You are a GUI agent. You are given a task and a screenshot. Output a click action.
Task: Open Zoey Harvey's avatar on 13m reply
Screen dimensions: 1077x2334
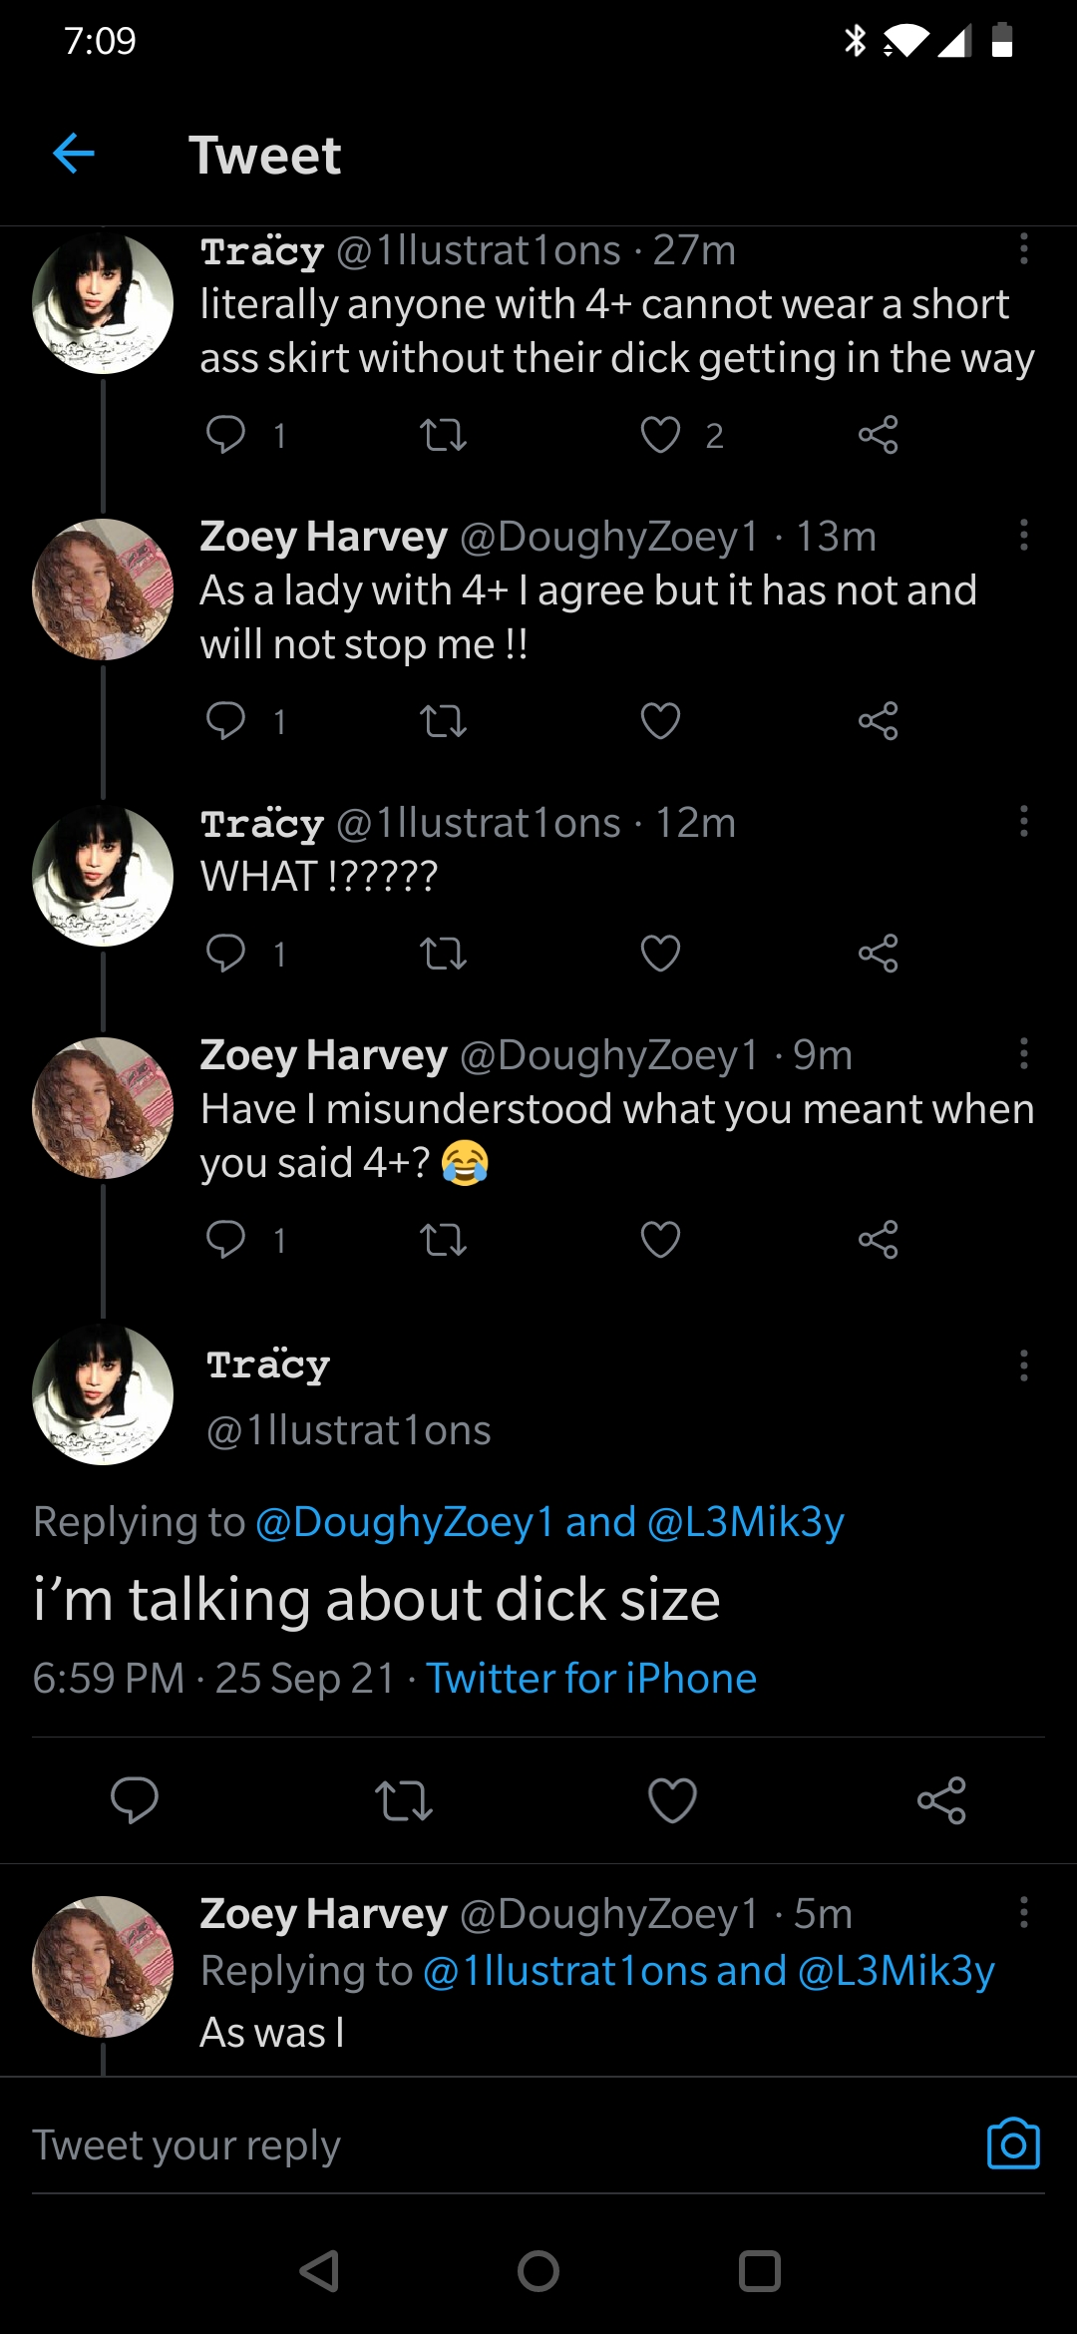coord(103,588)
